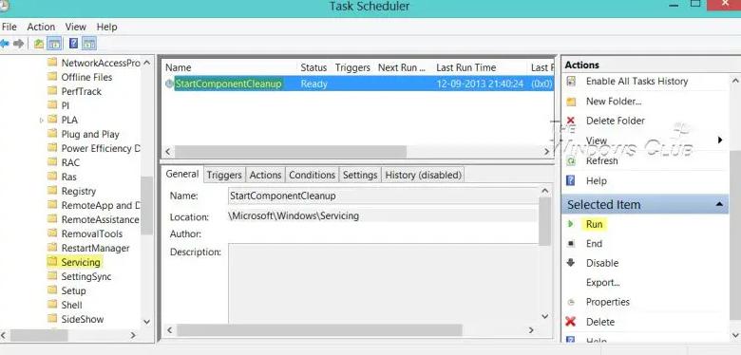Viewport: 741px width, 355px height.
Task: Open the File menu
Action: click(9, 27)
